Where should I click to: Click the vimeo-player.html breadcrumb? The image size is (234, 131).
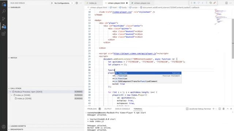pyautogui.click(x=98, y=7)
